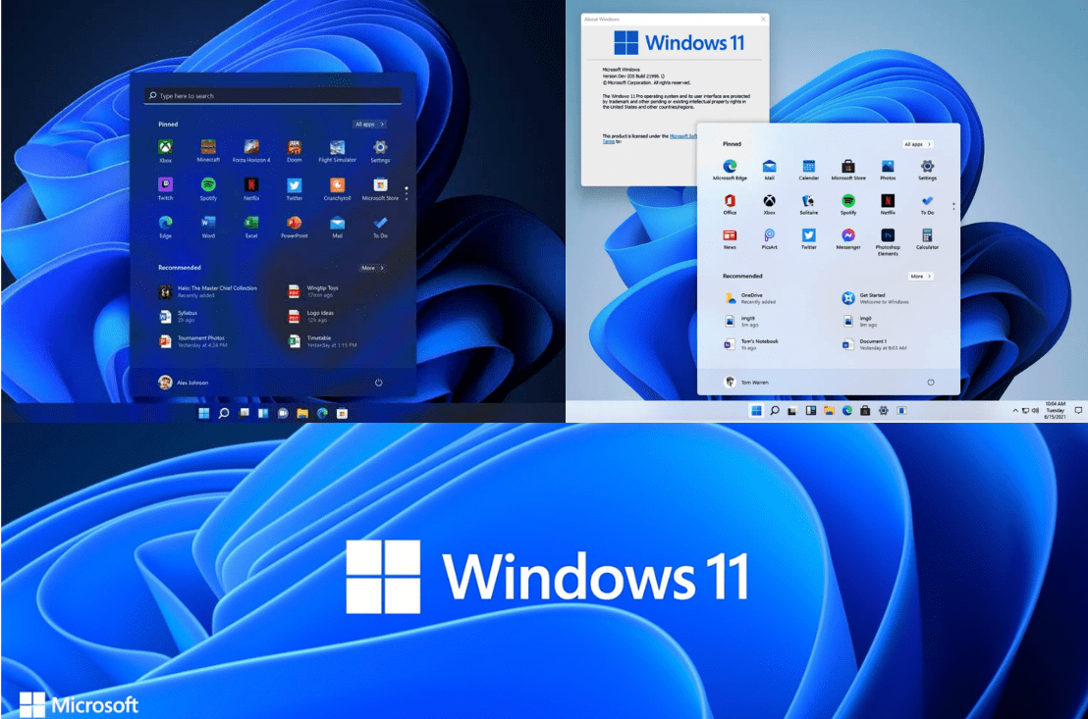The height and width of the screenshot is (719, 1088).
Task: Open the recommended Logo Ideas file
Action: point(311,316)
